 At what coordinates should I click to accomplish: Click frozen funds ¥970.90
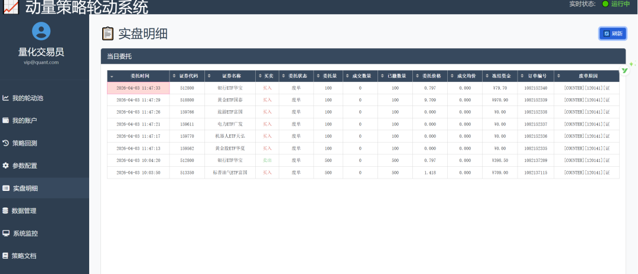pos(500,100)
